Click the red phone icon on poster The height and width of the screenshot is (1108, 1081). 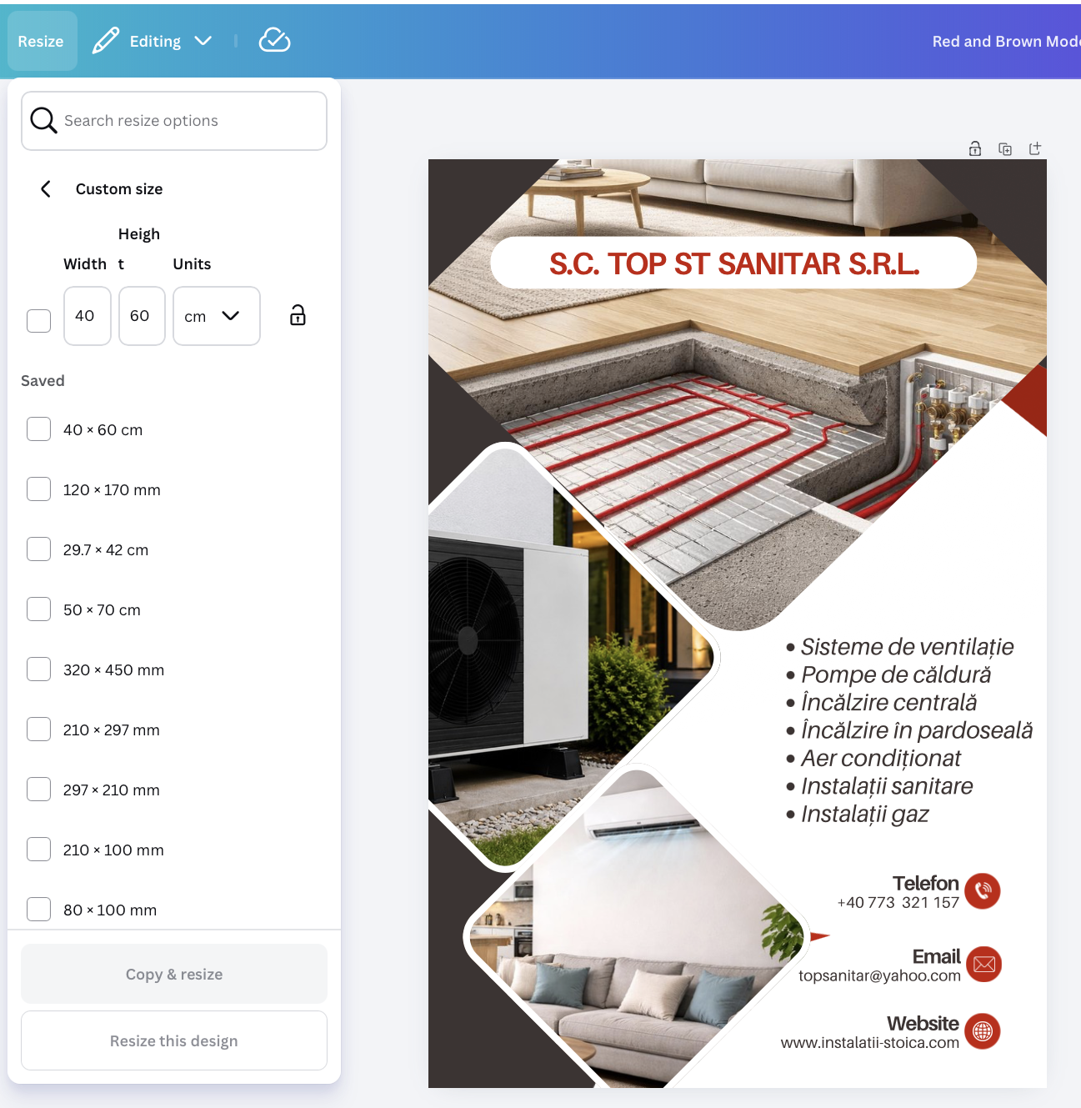click(x=983, y=891)
